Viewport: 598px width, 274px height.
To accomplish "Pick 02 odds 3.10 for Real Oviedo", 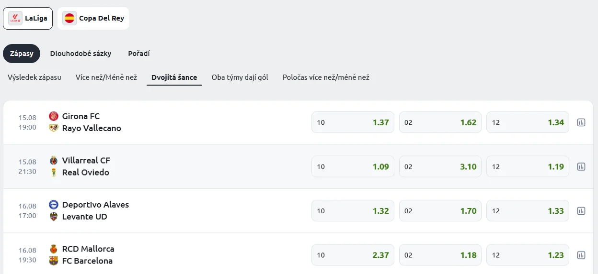I will coord(440,167).
